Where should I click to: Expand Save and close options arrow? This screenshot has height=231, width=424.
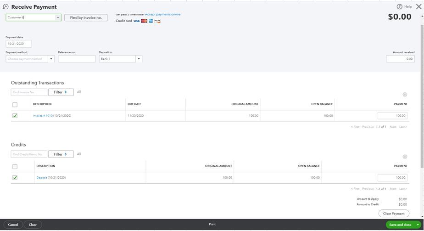tap(418, 225)
